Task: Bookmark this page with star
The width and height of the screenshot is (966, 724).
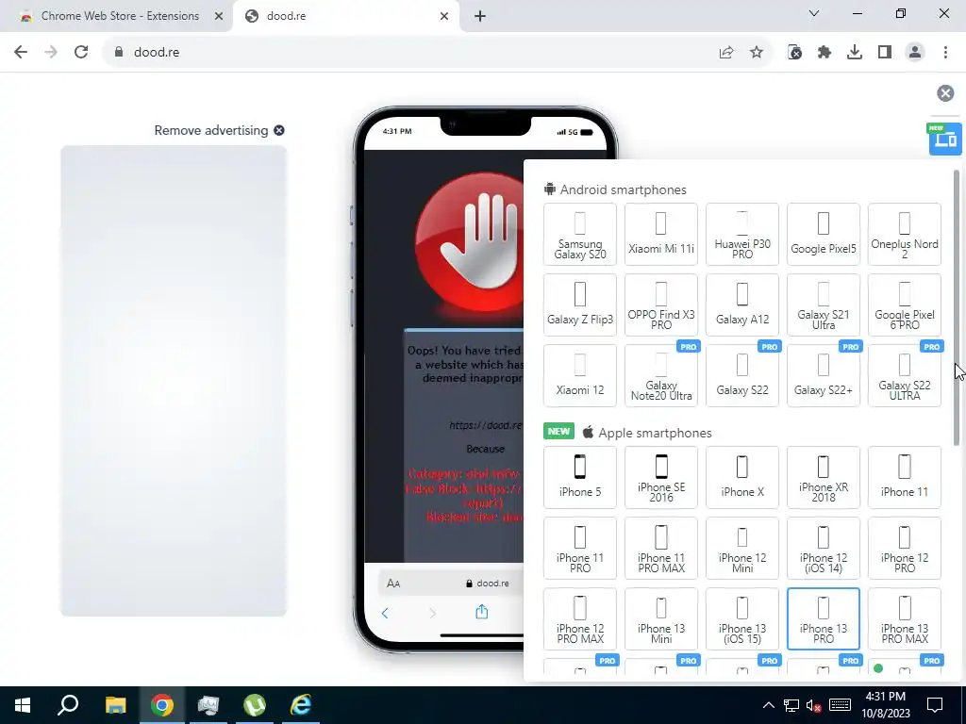Action: coord(757,53)
